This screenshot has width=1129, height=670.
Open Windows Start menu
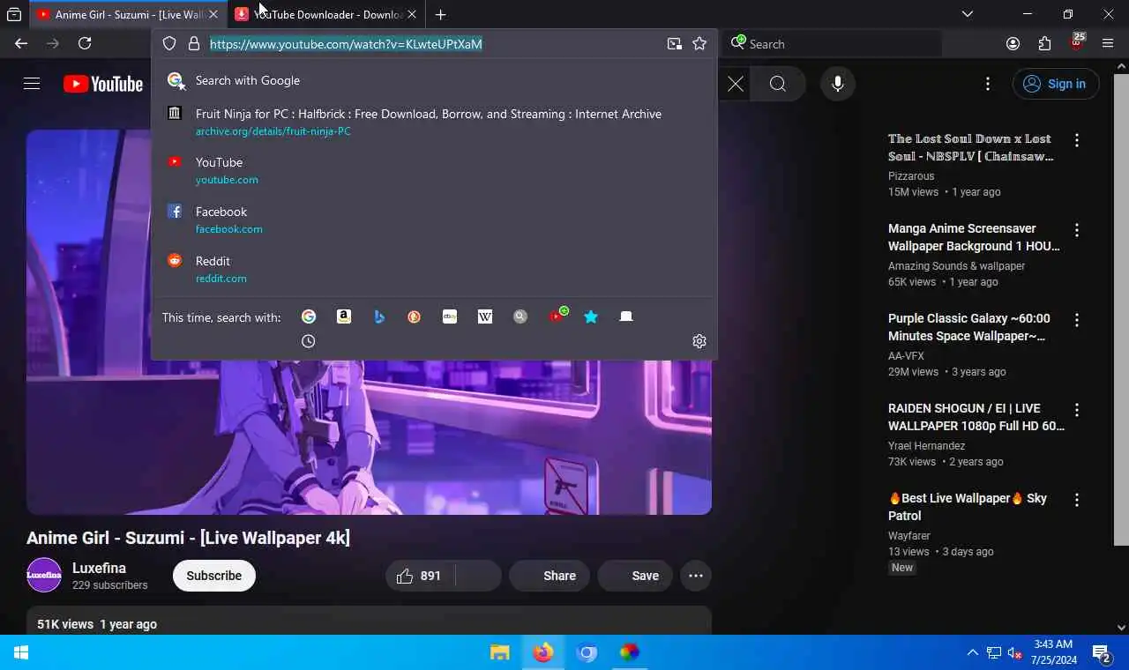21,652
